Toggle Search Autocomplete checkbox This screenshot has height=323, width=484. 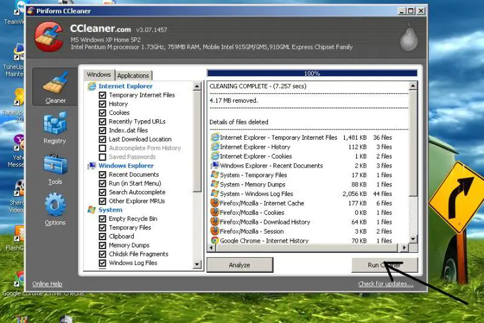pos(102,192)
